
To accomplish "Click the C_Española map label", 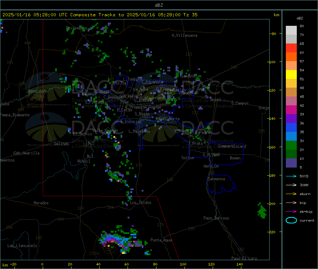I will coord(152,82).
